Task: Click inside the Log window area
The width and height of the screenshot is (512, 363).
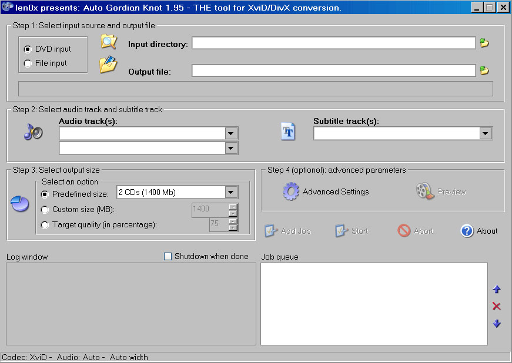Action: point(131,304)
